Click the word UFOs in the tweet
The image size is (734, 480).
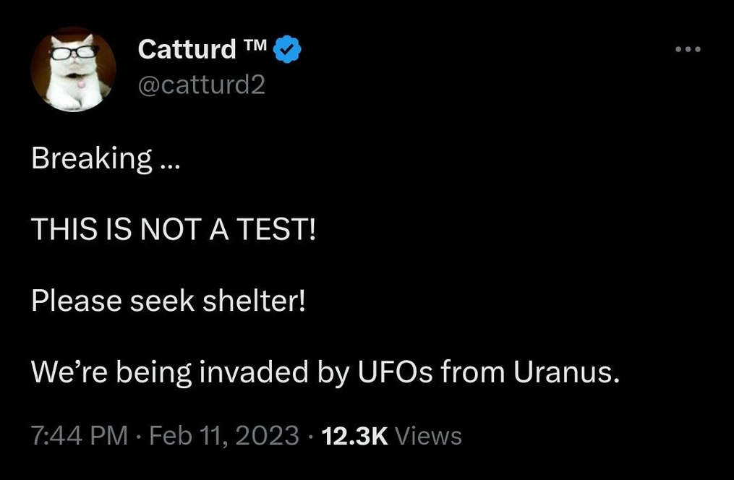(396, 372)
